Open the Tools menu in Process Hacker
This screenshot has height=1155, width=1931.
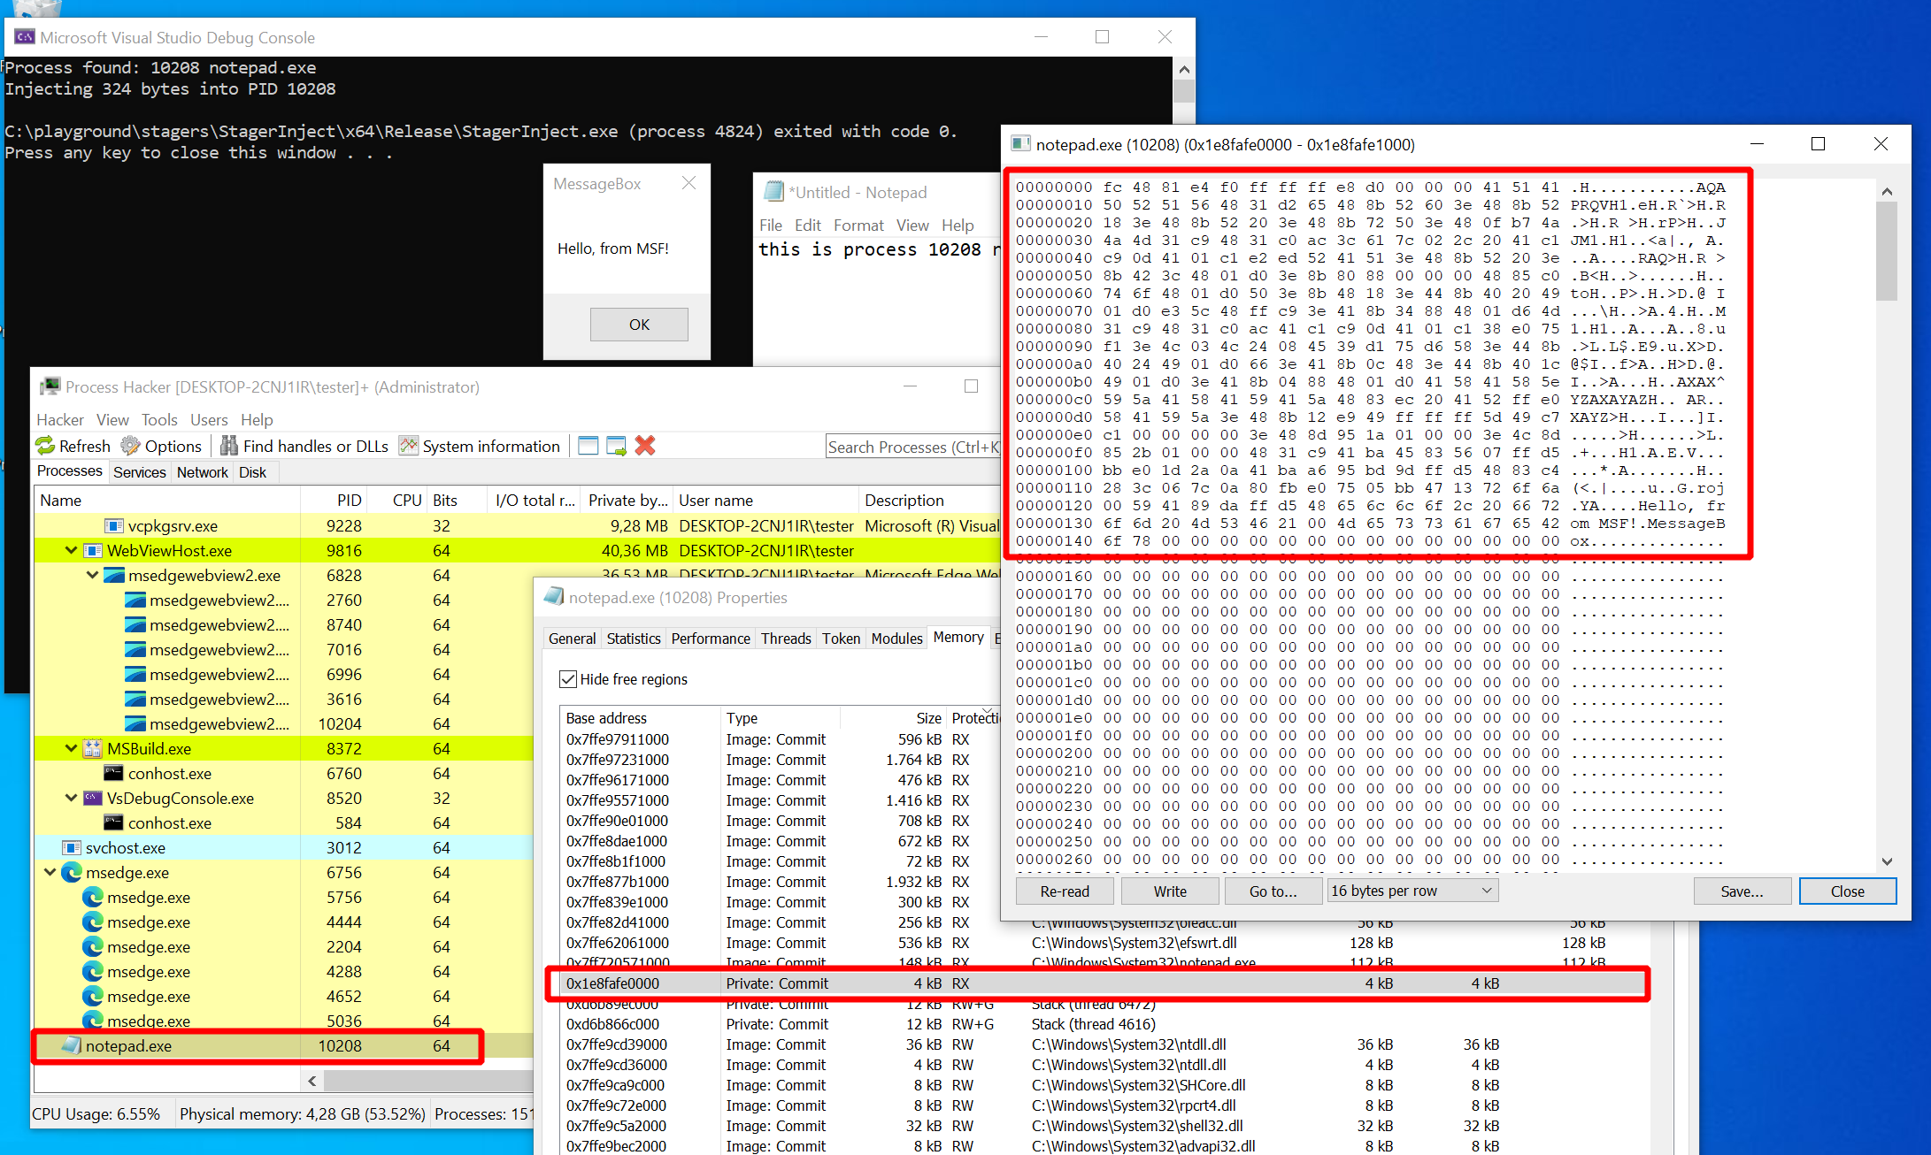click(159, 419)
